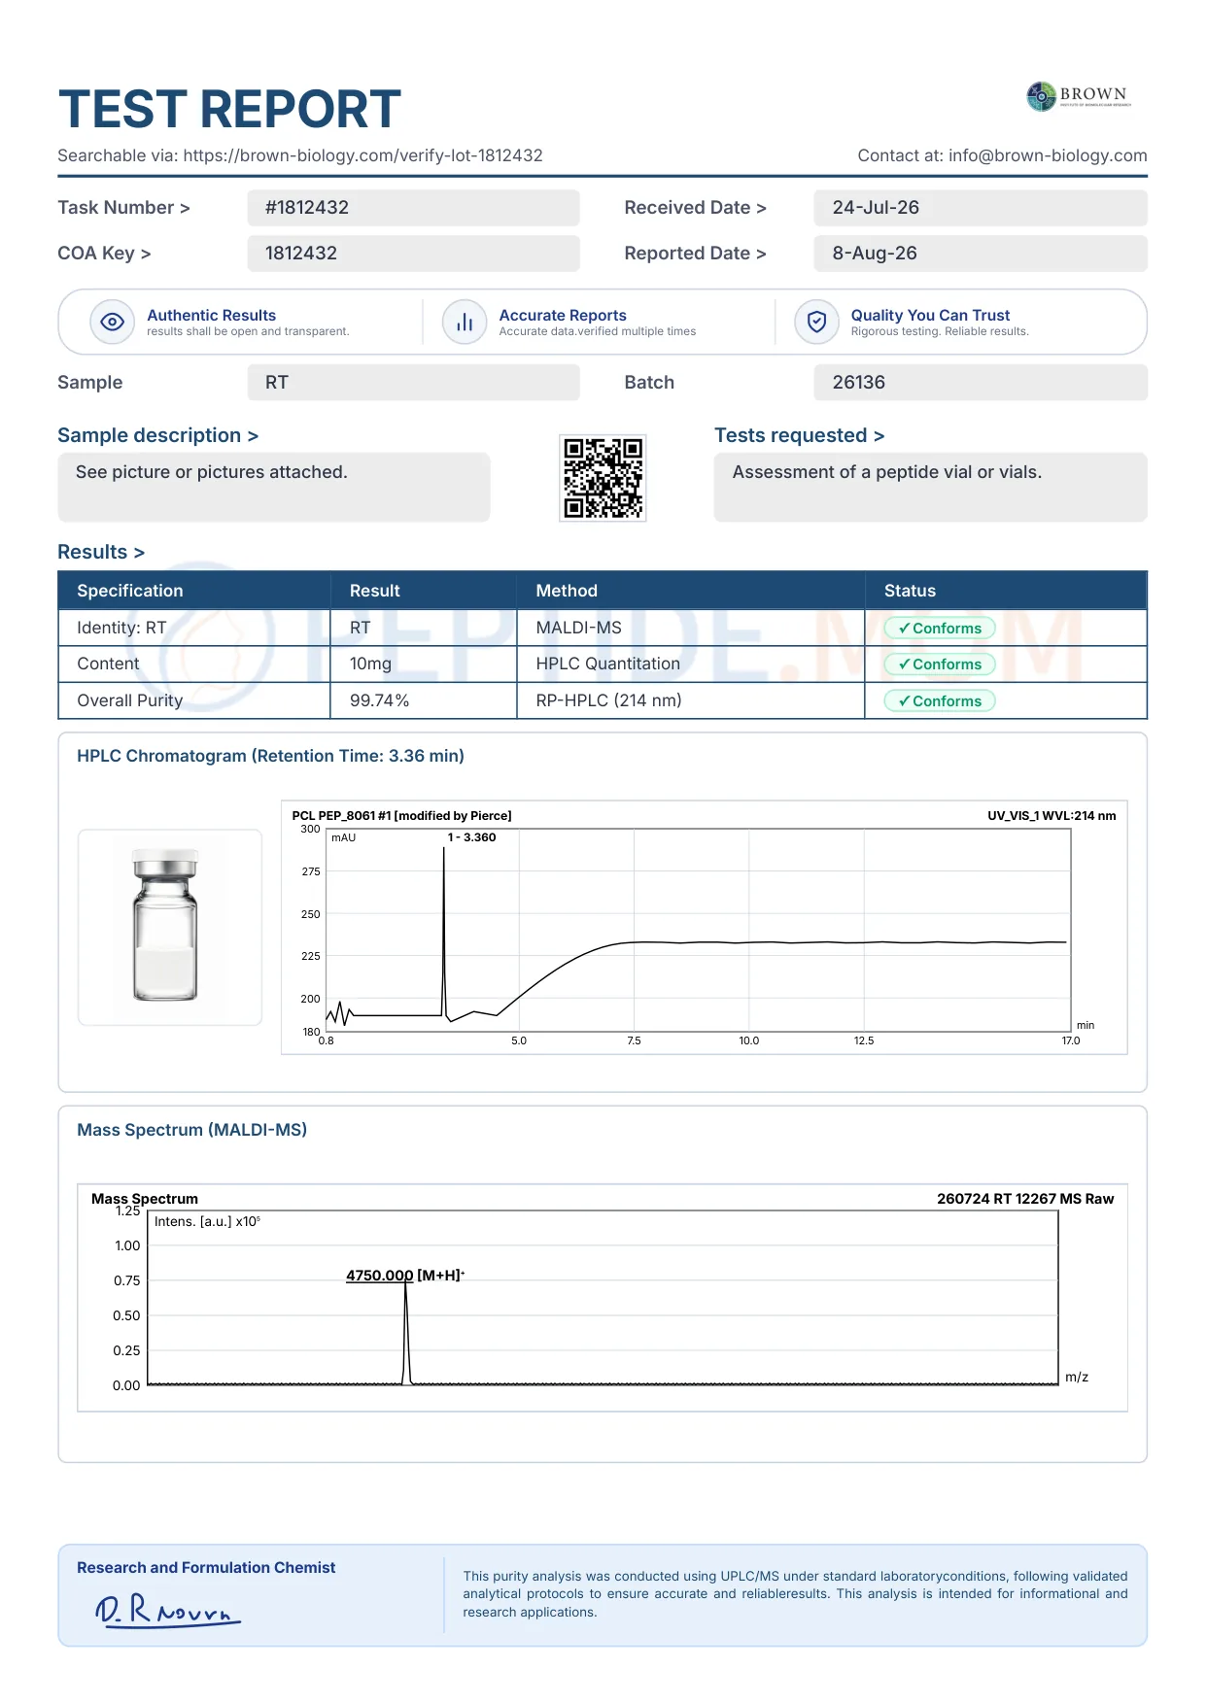Image resolution: width=1207 pixels, height=1704 pixels.
Task: Click the 3.360 peak in the HPLC chromatogram
Action: coord(444,933)
